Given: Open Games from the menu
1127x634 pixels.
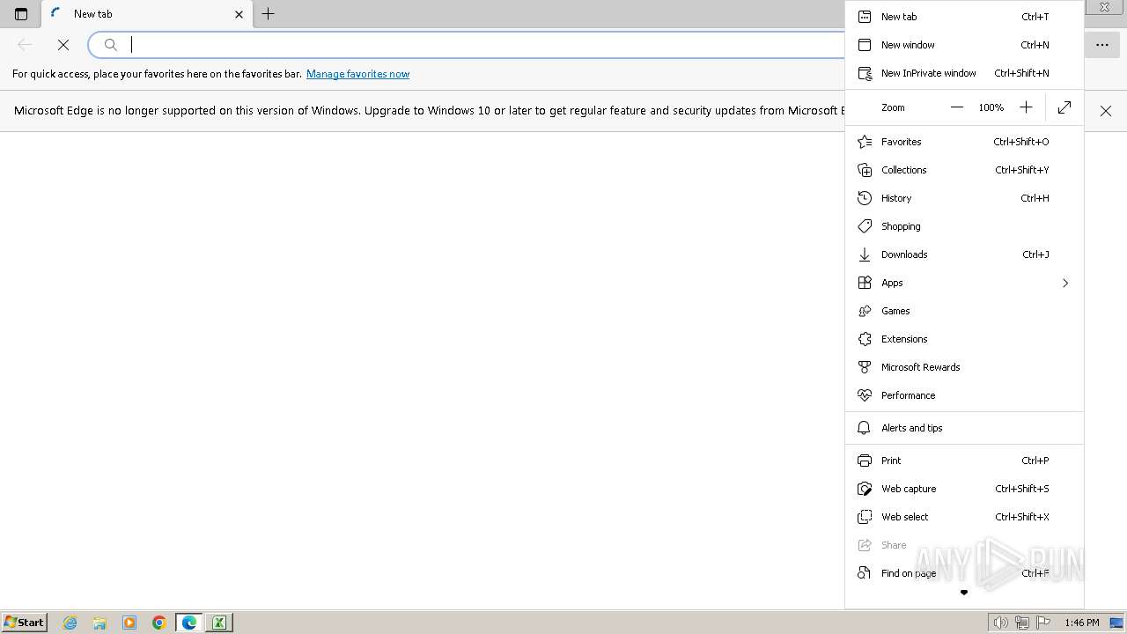Looking at the screenshot, I should point(964,311).
